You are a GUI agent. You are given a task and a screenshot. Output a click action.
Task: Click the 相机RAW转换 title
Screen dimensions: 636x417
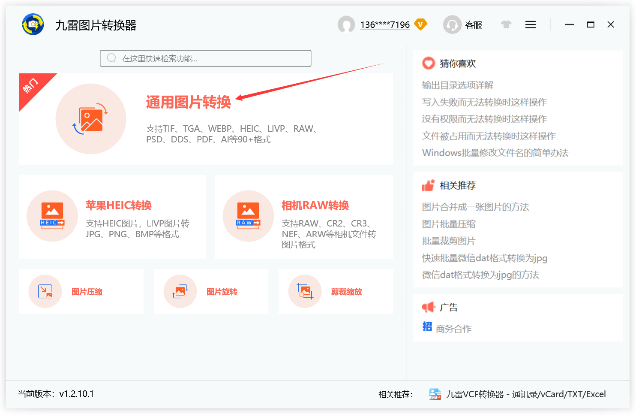(x=315, y=205)
